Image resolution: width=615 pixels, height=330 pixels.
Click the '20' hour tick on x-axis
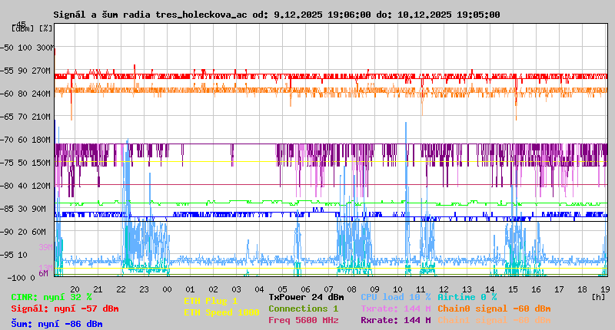click(x=75, y=289)
